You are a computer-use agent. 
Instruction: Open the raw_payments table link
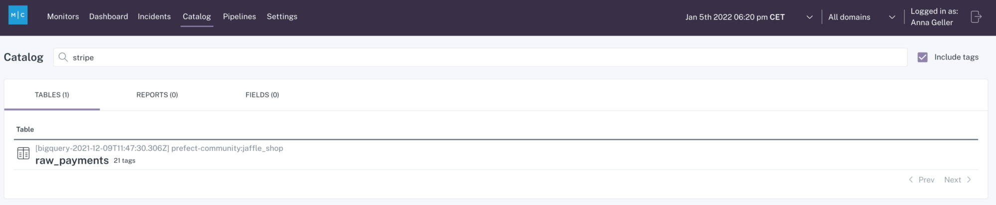tap(72, 160)
